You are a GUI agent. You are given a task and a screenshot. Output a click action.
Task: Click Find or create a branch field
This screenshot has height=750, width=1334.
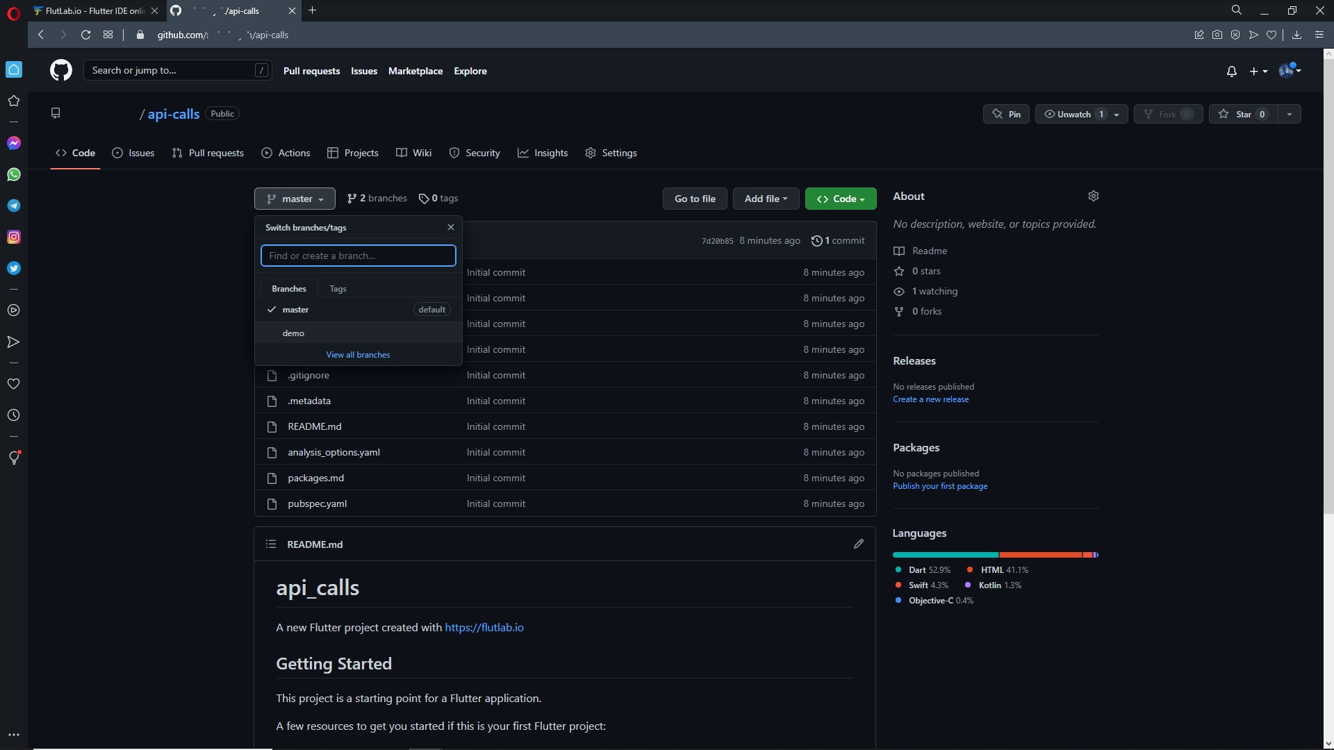pyautogui.click(x=359, y=256)
